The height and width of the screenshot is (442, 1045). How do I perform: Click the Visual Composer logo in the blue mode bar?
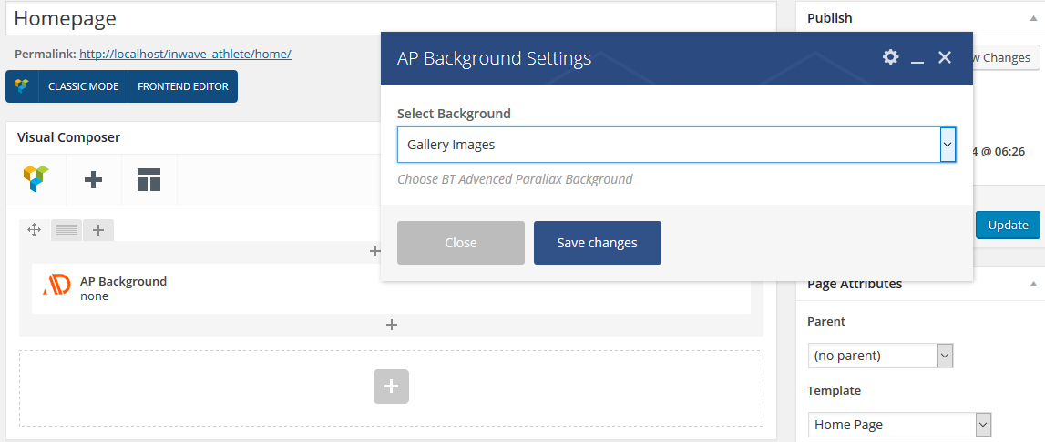click(22, 86)
